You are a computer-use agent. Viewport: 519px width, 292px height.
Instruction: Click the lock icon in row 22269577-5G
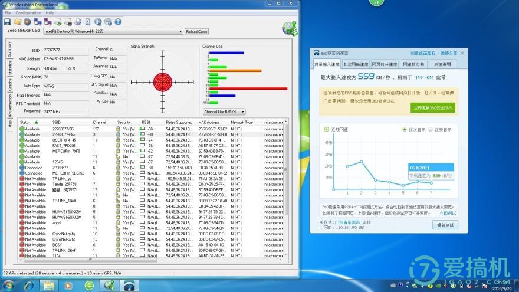click(118, 129)
